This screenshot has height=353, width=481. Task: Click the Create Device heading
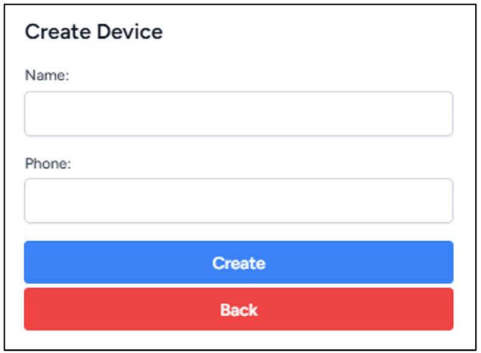pos(94,32)
